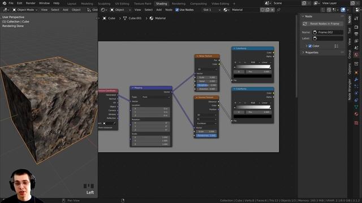362x203 pixels.
Task: Open the 3D viewport editor type selector
Action: 6,10
